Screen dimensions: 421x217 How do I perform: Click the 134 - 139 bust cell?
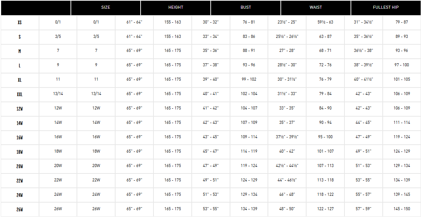249,209
